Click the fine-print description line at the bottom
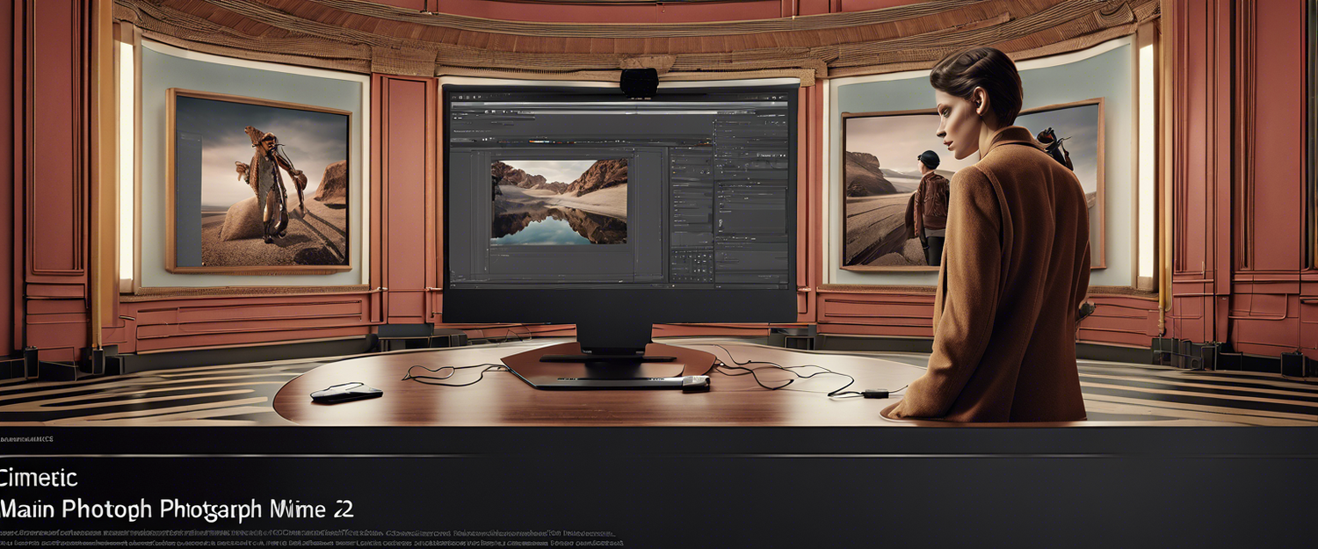 (308, 533)
